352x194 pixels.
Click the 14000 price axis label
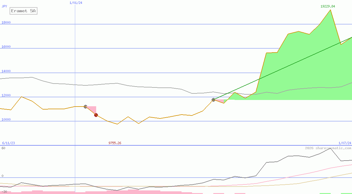[6, 71]
